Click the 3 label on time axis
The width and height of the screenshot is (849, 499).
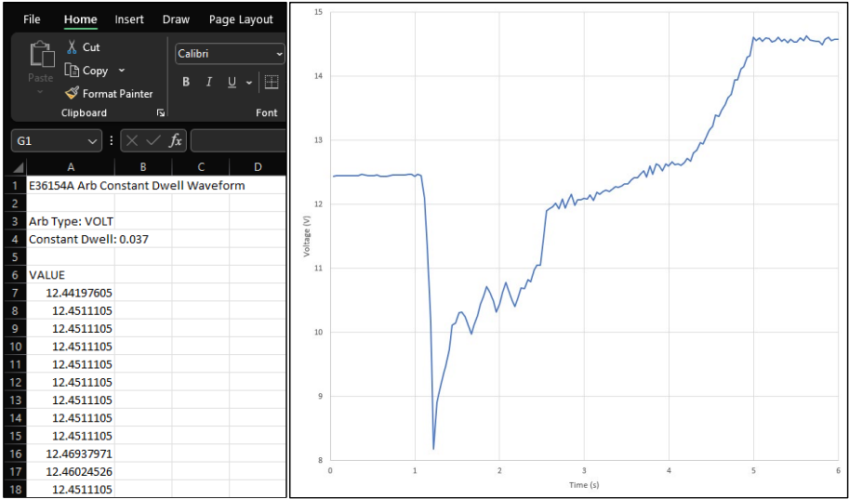[x=584, y=470]
